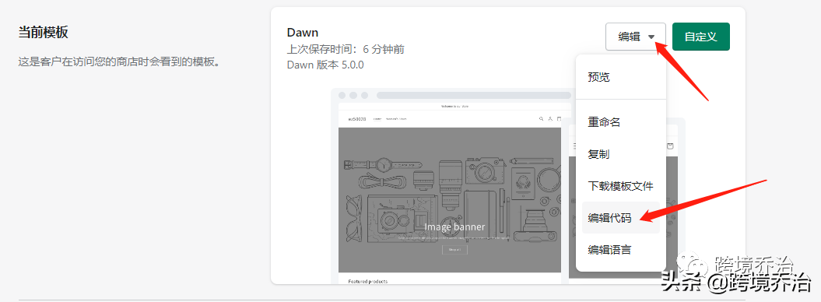821x302 pixels.
Task: Click the 上次保存时间: 6 分钟前 text
Action: [346, 49]
